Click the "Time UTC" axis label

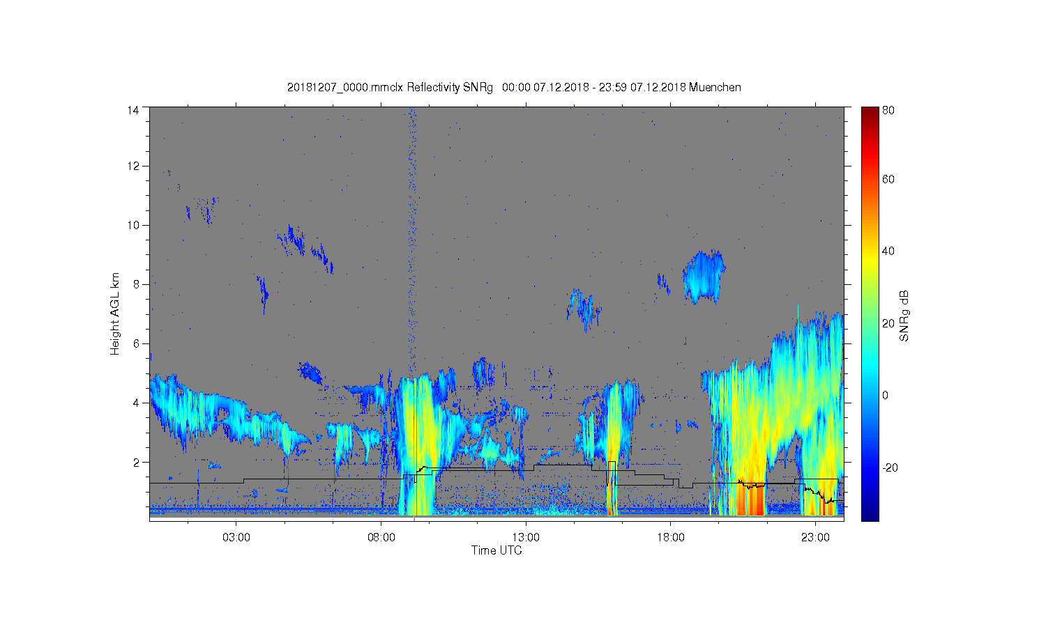(x=497, y=550)
